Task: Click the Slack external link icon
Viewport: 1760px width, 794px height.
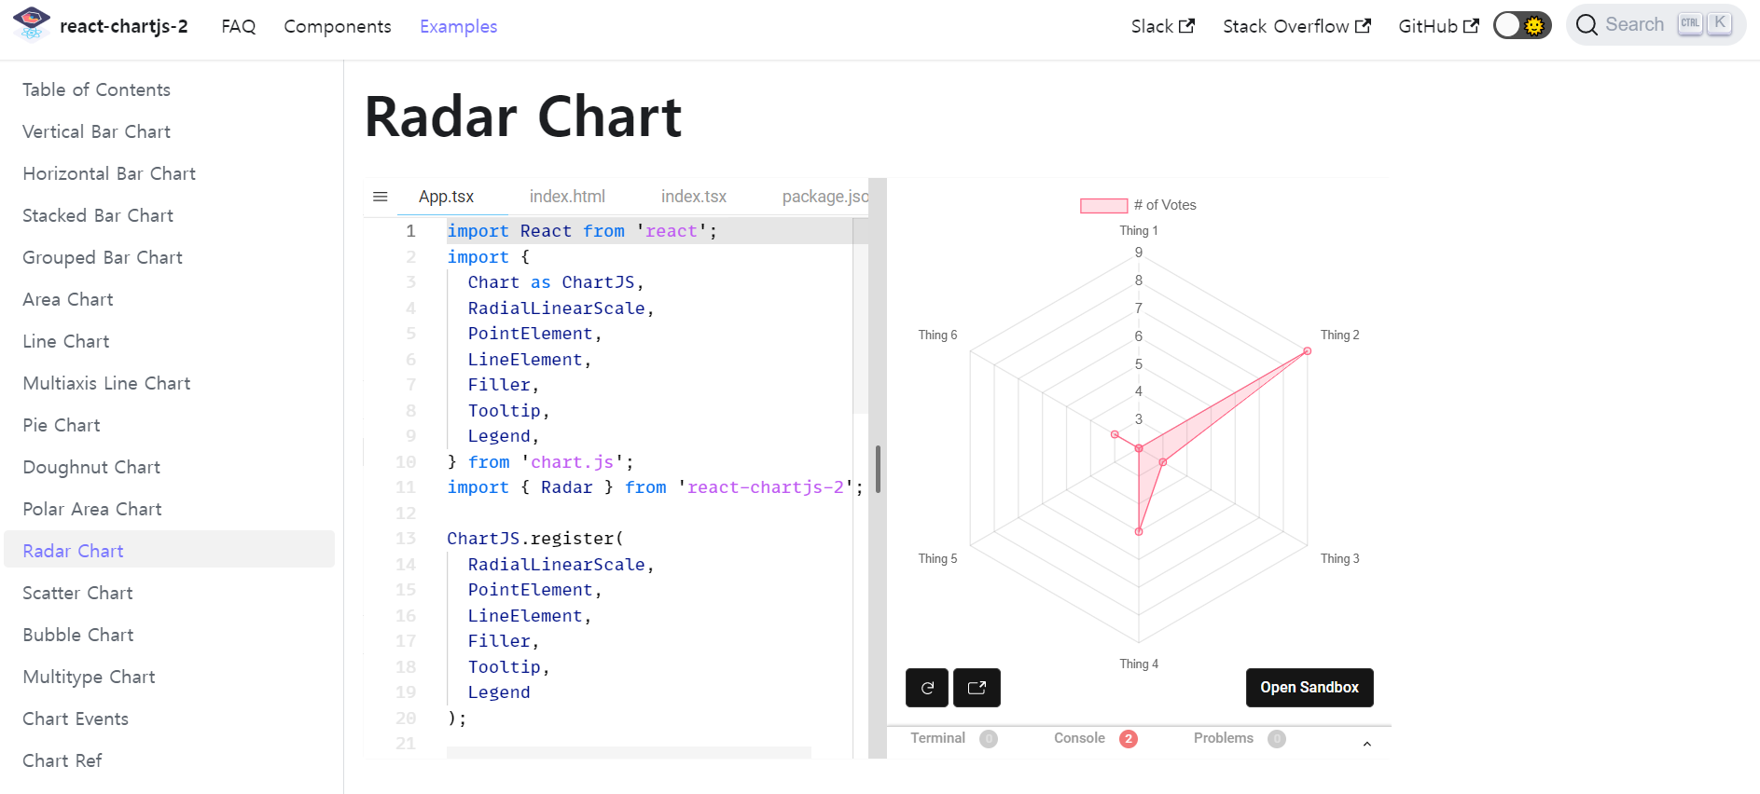Action: (1186, 26)
